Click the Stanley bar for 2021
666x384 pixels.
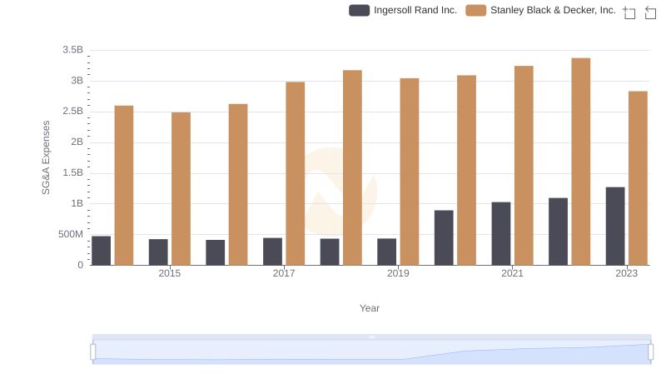coord(524,165)
